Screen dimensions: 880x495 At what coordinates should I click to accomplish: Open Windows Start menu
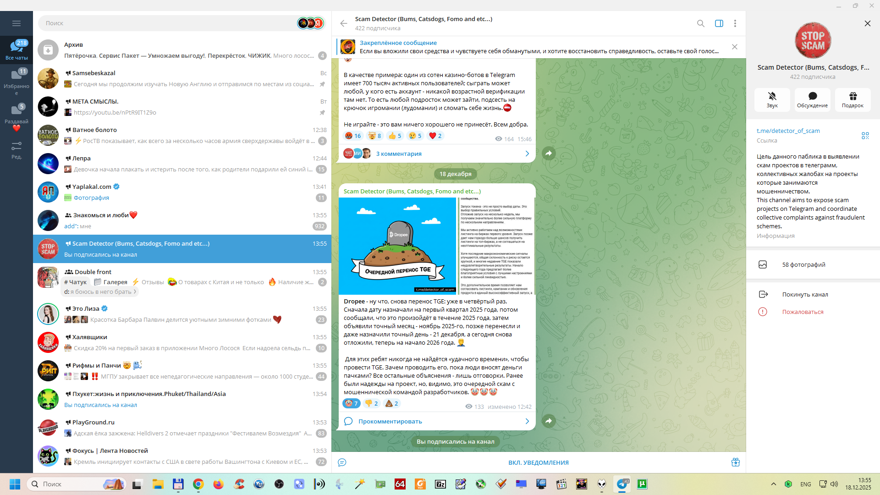[x=15, y=484]
